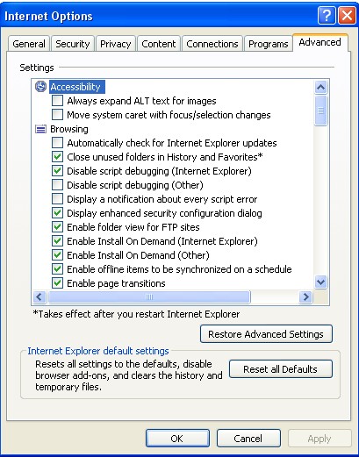Image resolution: width=359 pixels, height=457 pixels.
Task: Click the scroll up arrow in settings list
Action: 321,87
